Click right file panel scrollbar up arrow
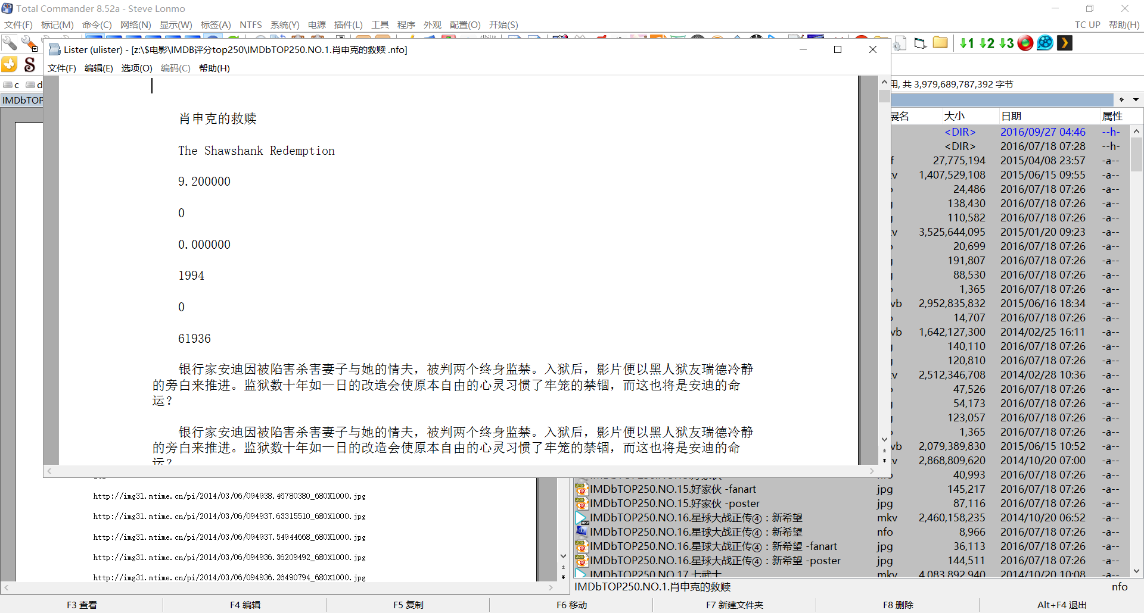This screenshot has height=613, width=1144. [1137, 131]
